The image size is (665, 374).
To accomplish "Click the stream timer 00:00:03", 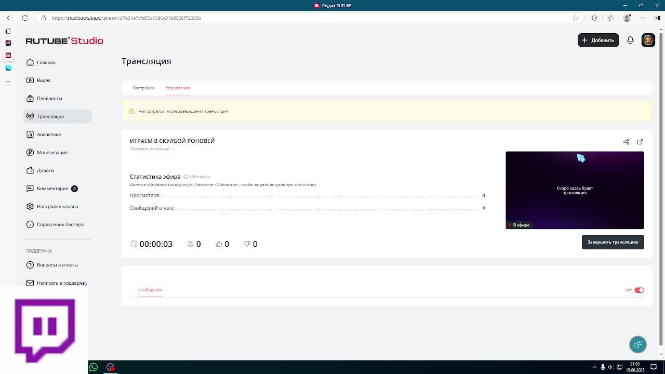I will click(156, 244).
